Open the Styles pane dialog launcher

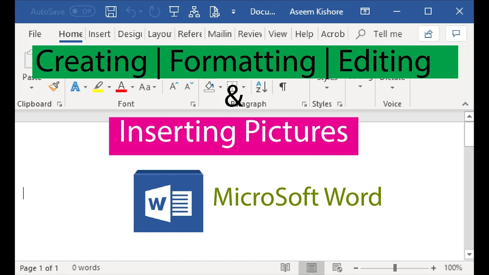(x=340, y=104)
